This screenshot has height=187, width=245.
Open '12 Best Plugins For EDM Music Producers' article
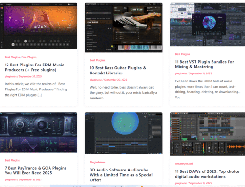pos(34,67)
